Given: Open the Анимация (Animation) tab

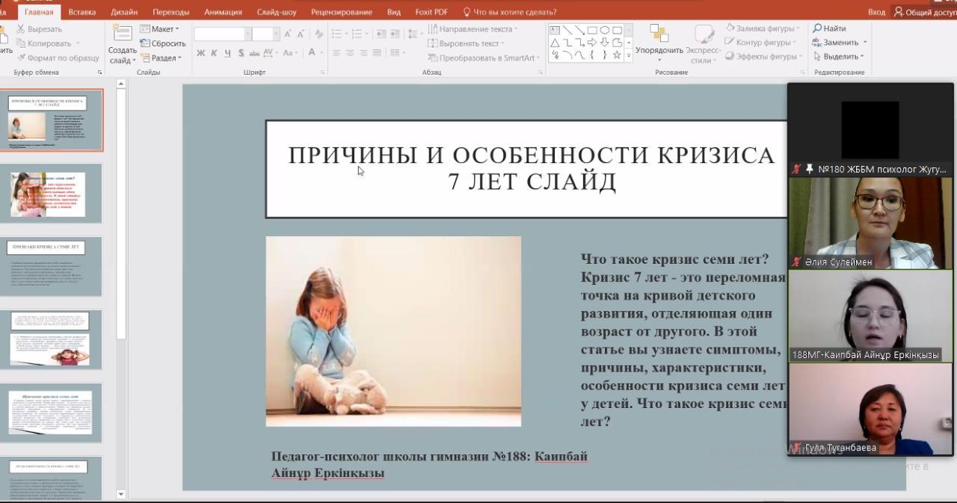Looking at the screenshot, I should pyautogui.click(x=223, y=12).
